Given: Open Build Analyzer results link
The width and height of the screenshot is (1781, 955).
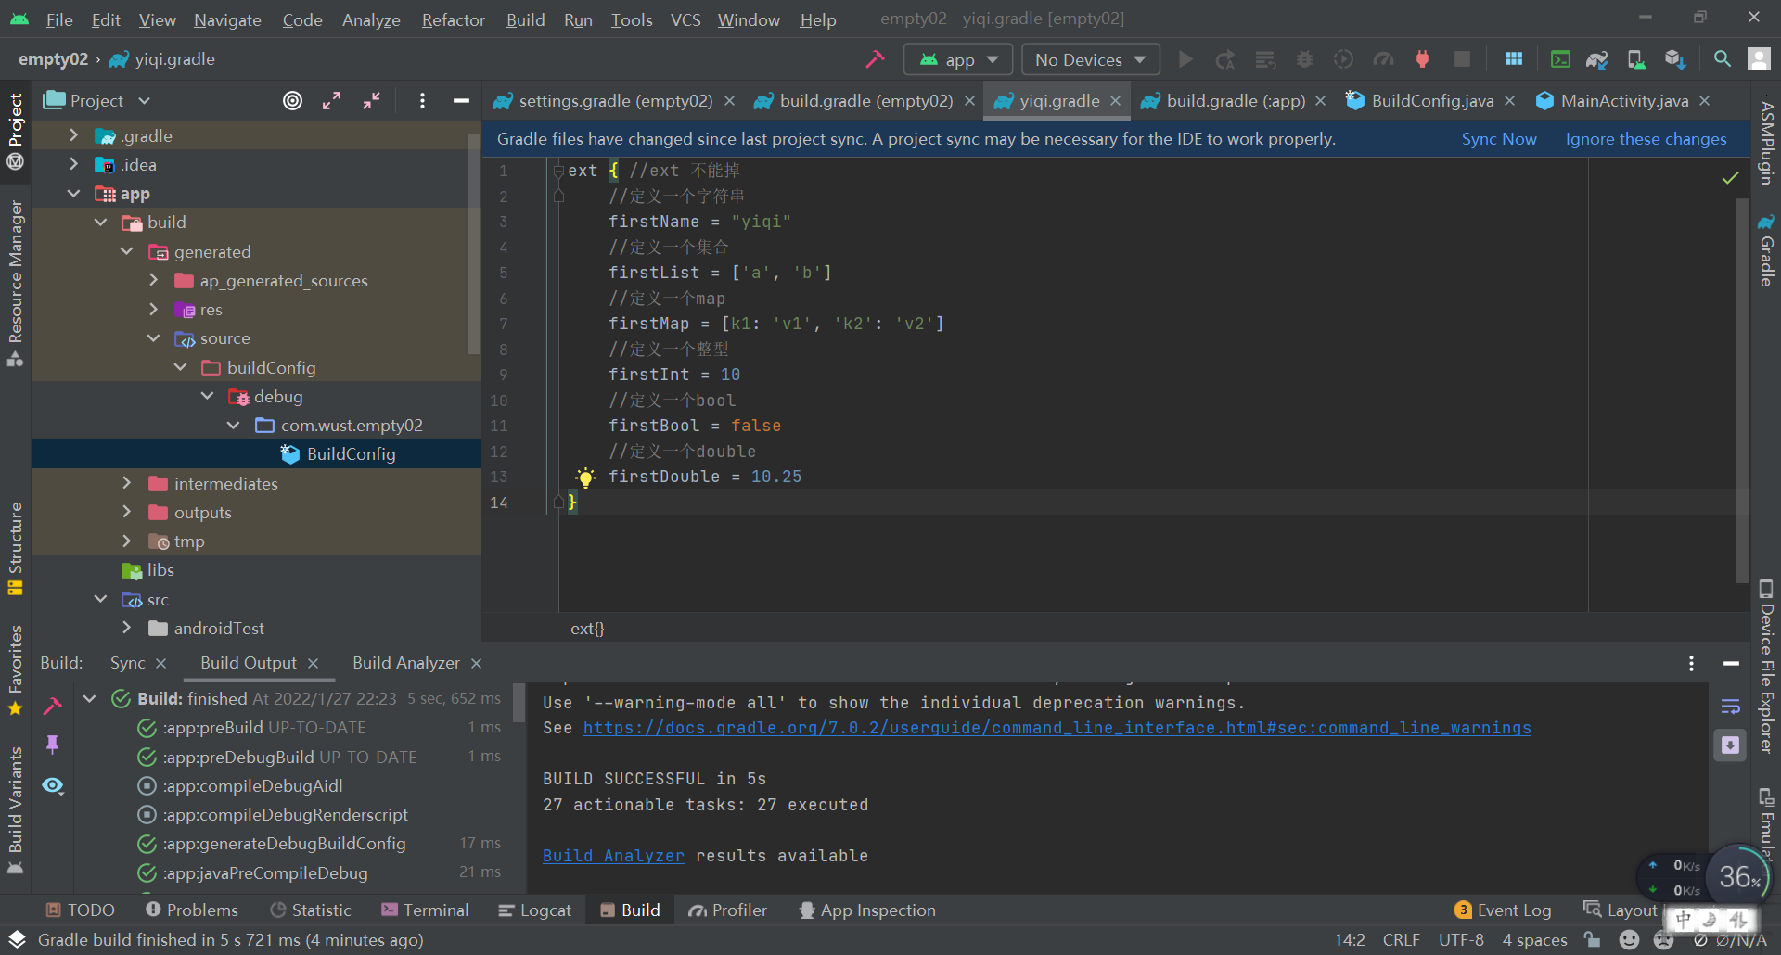Looking at the screenshot, I should tap(613, 855).
